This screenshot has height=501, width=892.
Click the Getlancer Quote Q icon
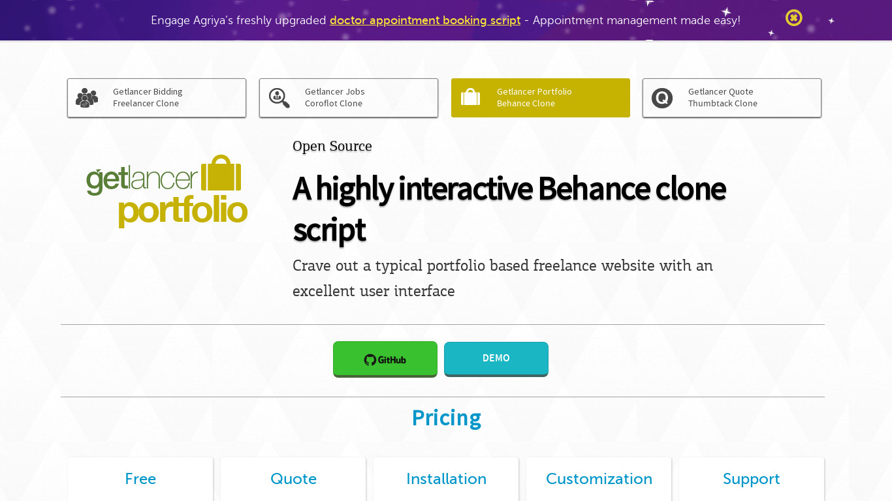(662, 98)
